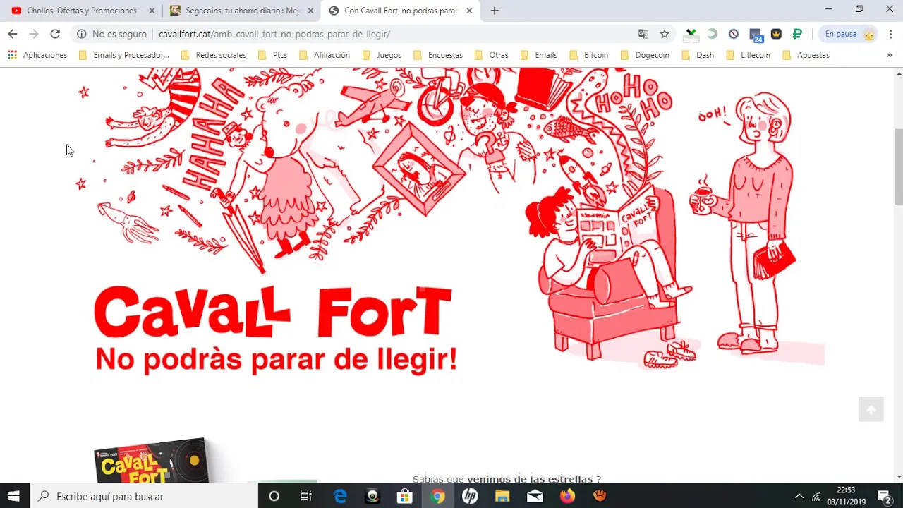This screenshot has height=508, width=903.
Task: Open File Explorer from the taskbar
Action: [502, 496]
